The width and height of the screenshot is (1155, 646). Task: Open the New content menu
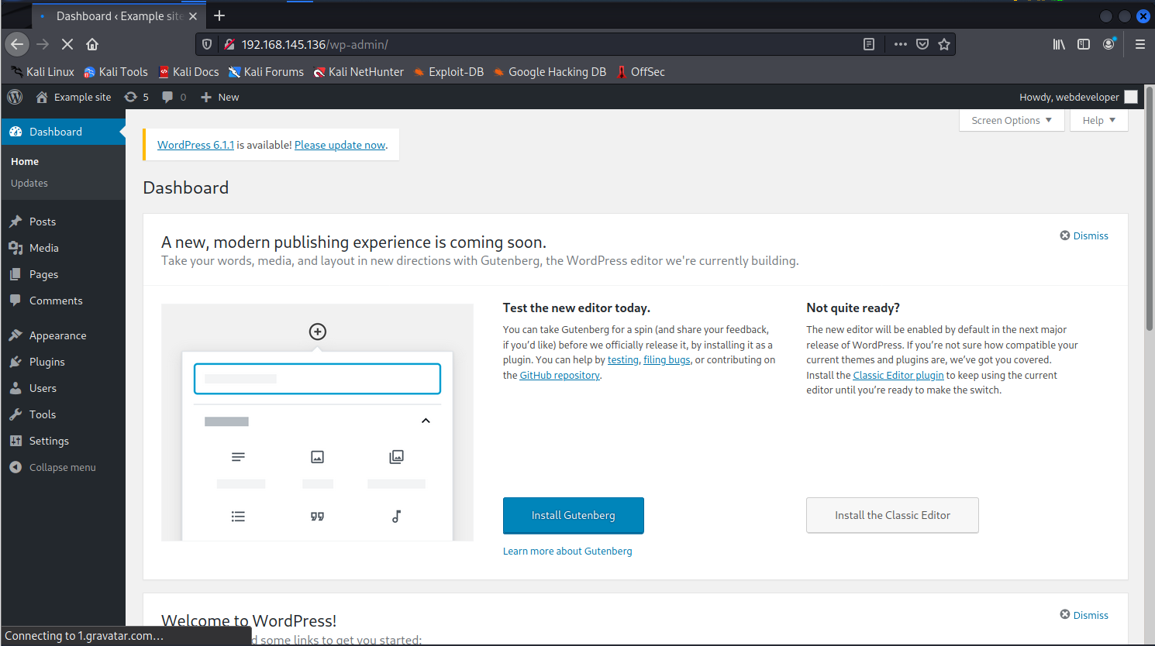click(220, 97)
